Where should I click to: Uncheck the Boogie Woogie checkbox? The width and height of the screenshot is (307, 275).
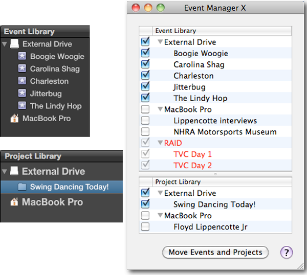(x=145, y=53)
